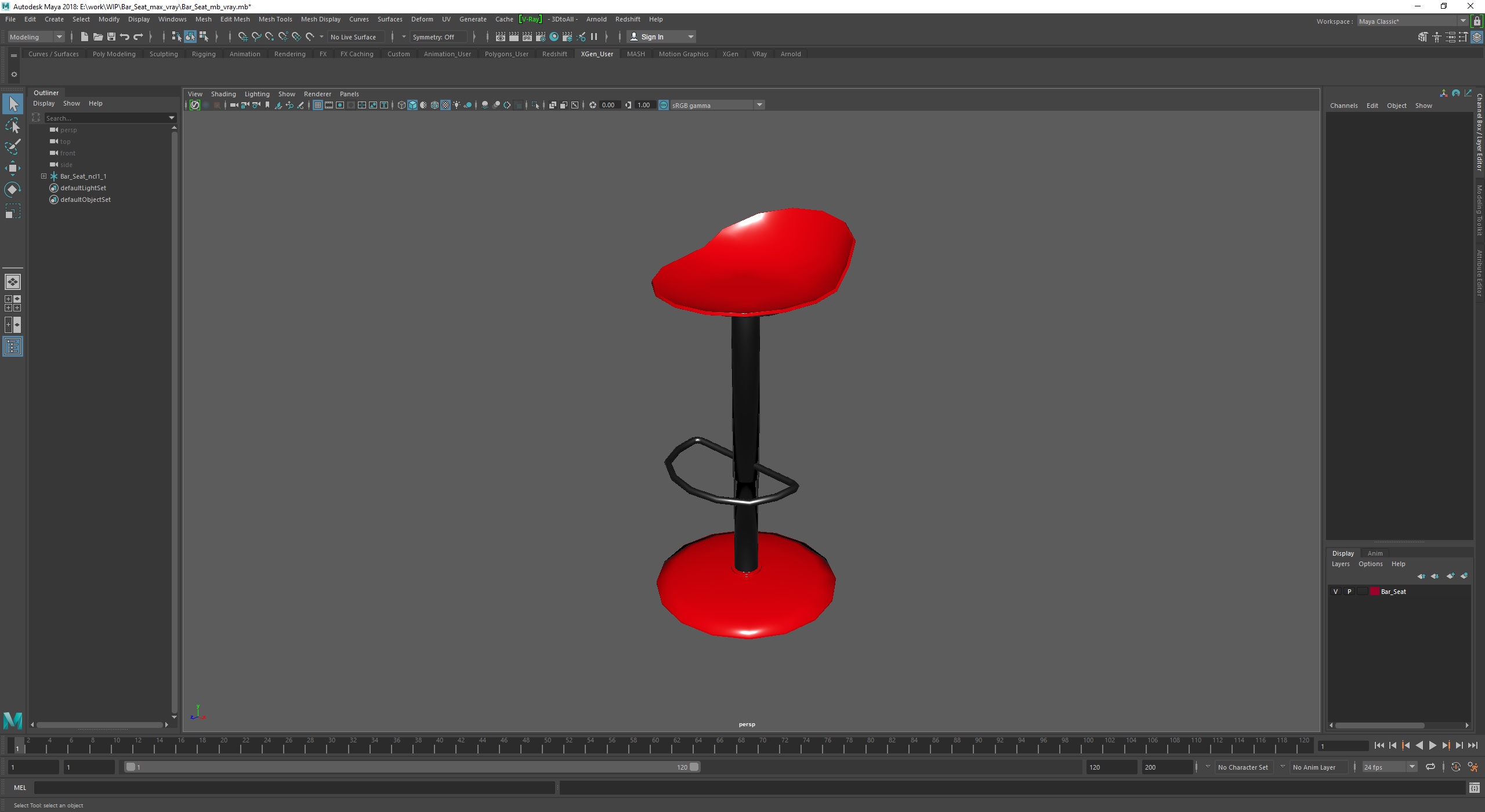Open the V-Ray menu
1485x812 pixels.
point(530,19)
